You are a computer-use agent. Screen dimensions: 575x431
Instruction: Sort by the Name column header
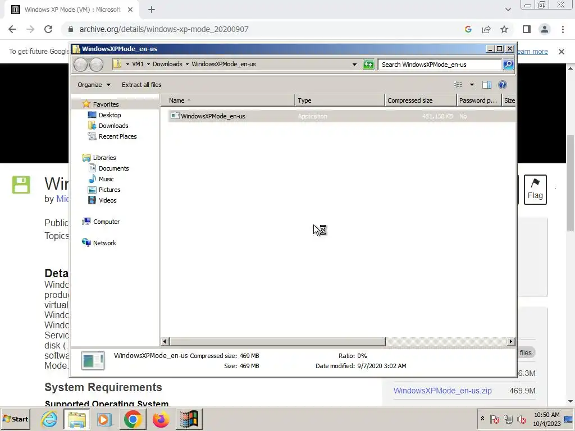[x=228, y=100]
